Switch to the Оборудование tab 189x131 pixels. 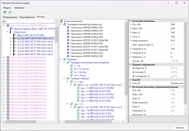point(10,17)
